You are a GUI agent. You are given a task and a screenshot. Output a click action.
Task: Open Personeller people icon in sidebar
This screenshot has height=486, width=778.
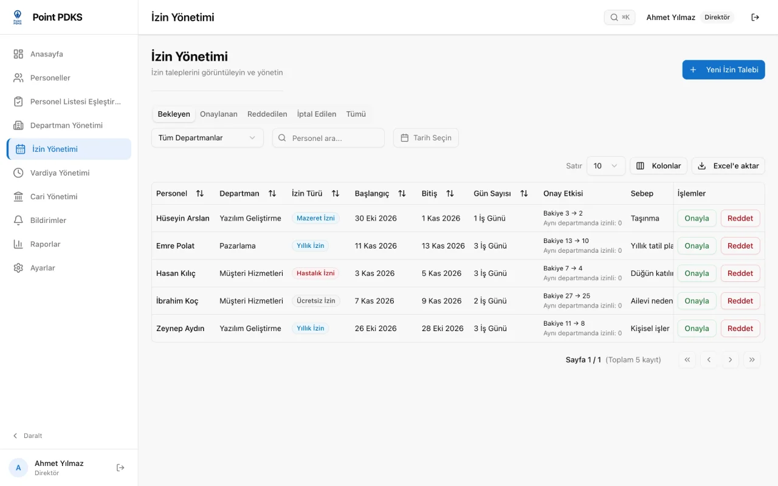[18, 78]
